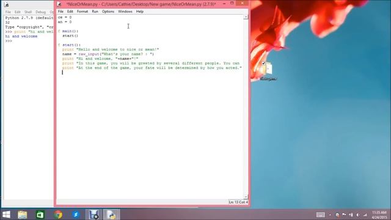The width and height of the screenshot is (391, 220).
Task: Open File Explorer from the taskbar
Action: 23,215
